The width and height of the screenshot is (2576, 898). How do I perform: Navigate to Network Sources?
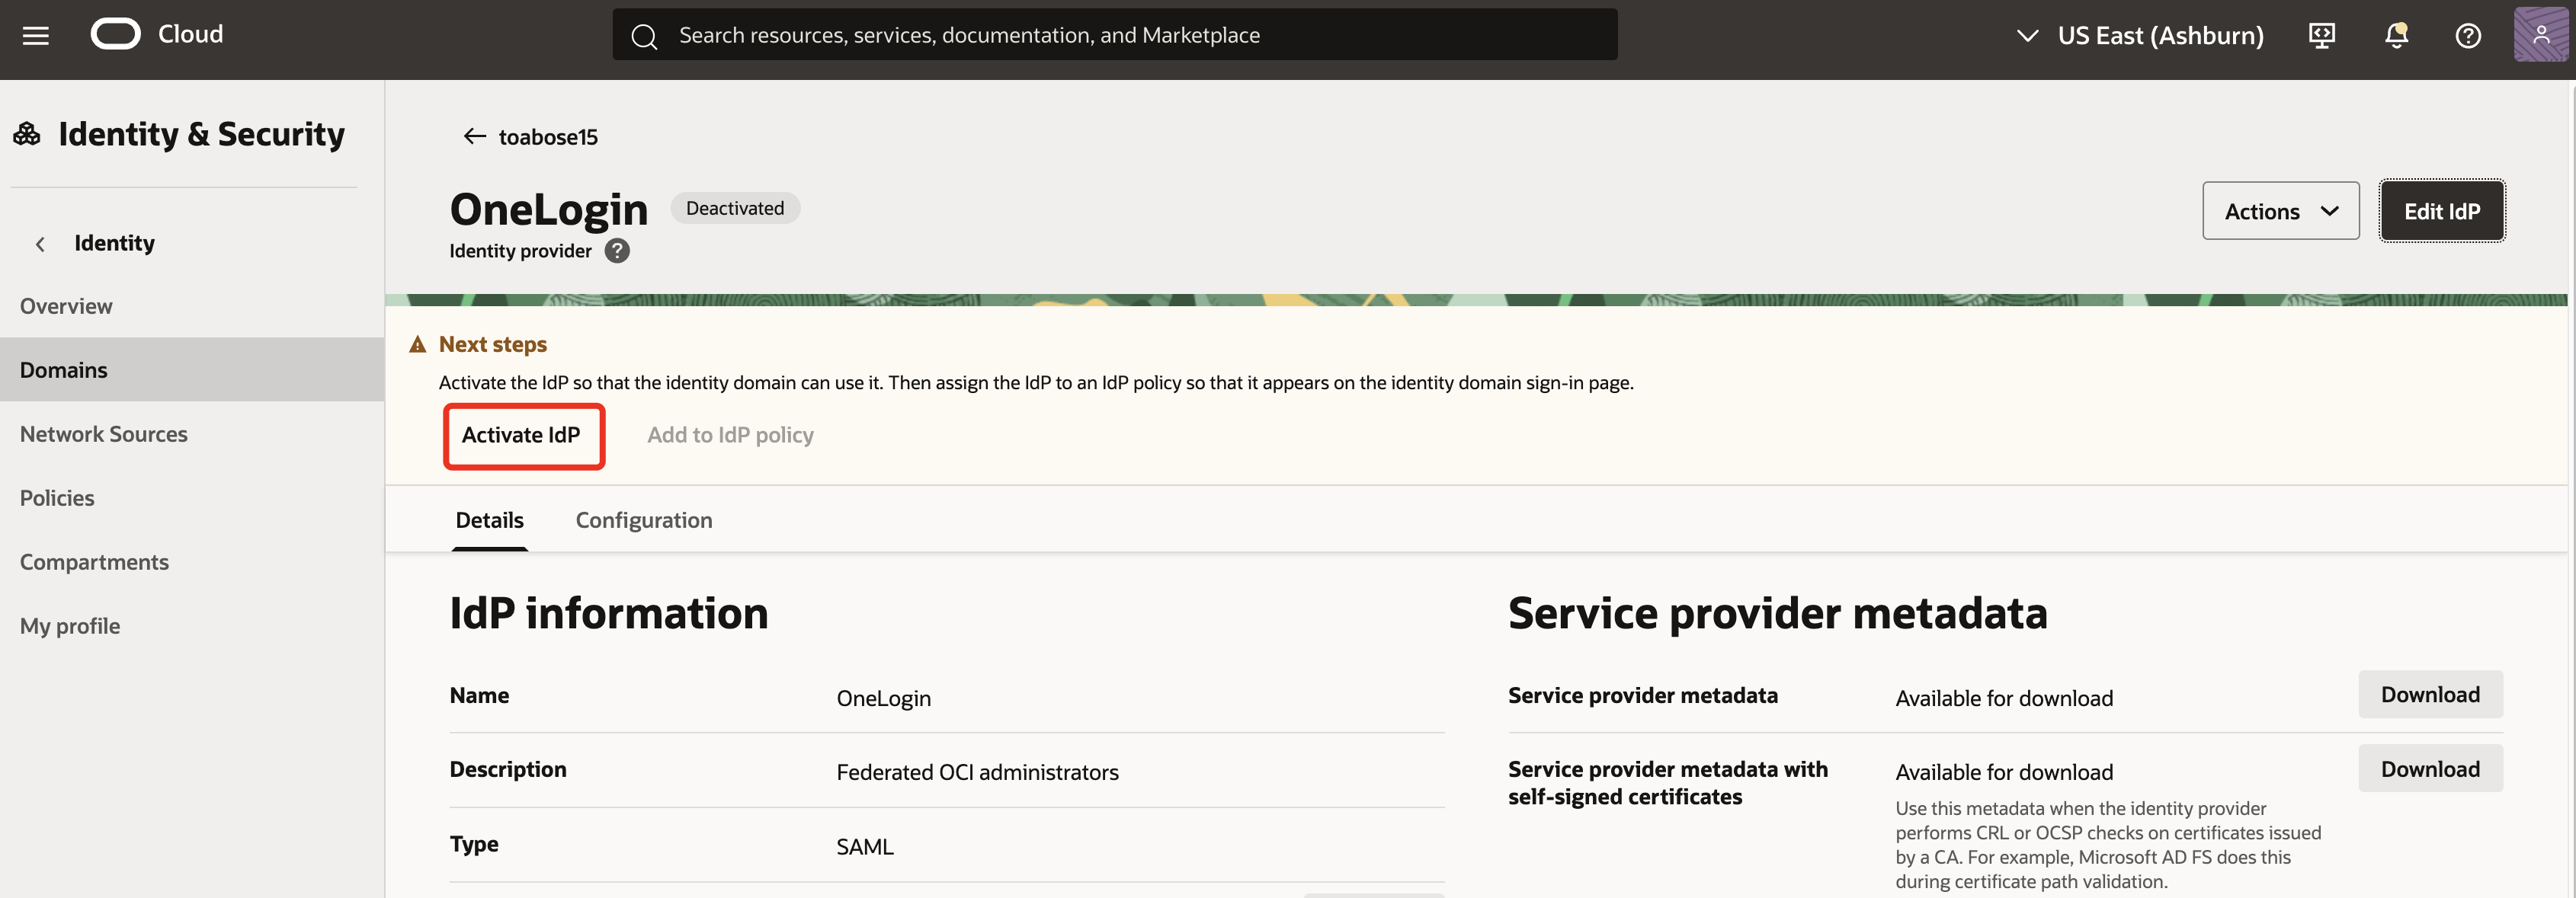point(103,433)
